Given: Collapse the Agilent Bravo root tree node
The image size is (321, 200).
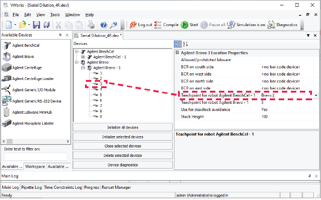Looking at the screenshot, I should pyautogui.click(x=76, y=62).
